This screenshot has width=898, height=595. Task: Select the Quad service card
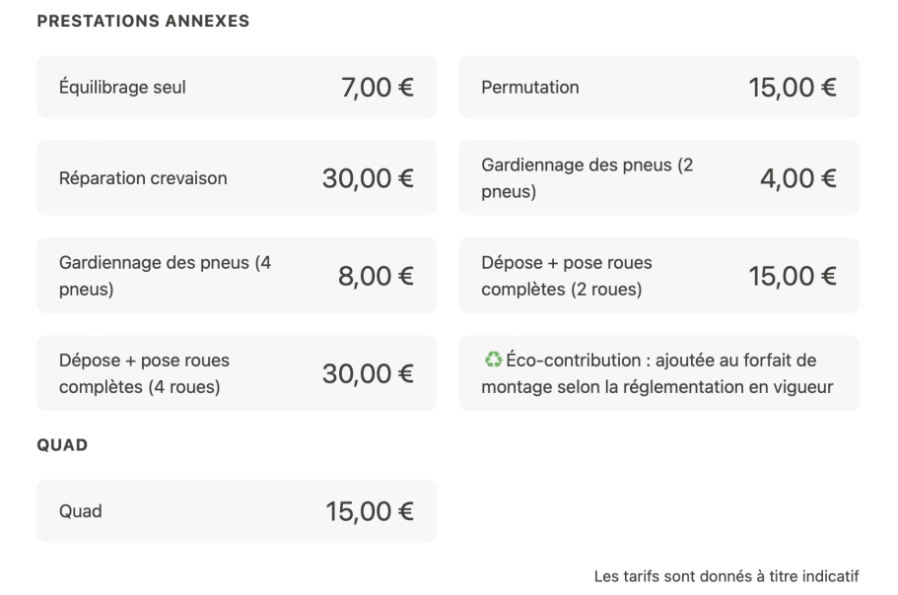point(237,511)
